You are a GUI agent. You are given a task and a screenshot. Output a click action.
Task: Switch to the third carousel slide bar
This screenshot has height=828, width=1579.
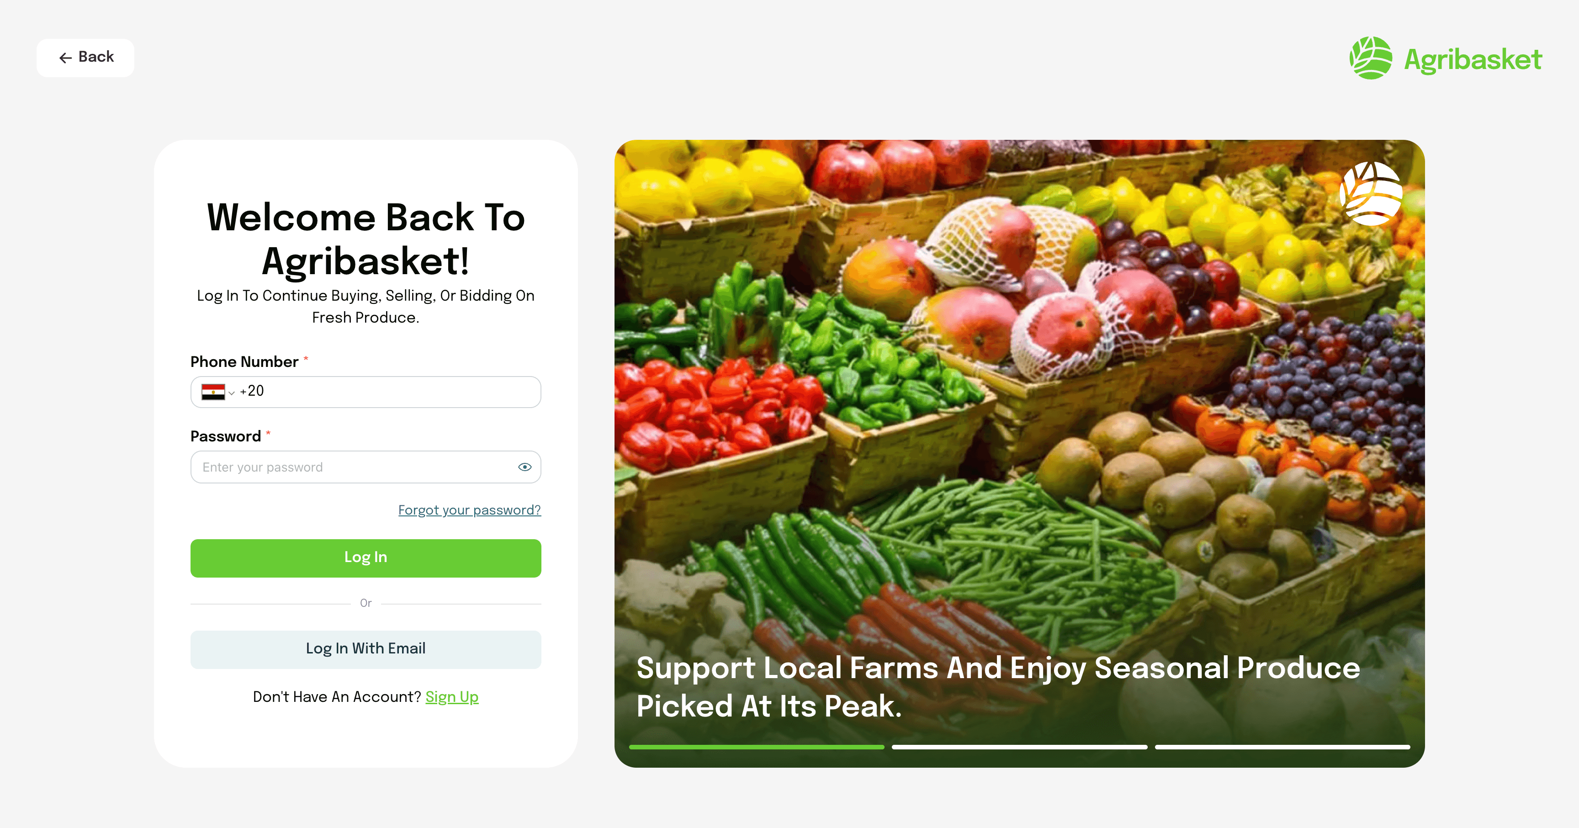point(1282,747)
